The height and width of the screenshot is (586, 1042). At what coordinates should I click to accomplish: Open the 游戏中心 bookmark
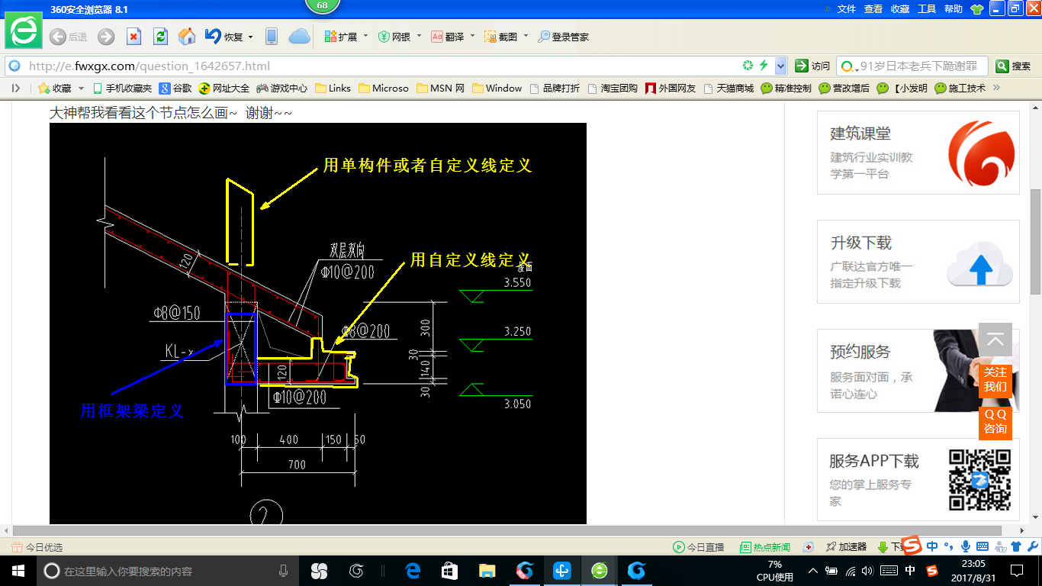point(282,88)
